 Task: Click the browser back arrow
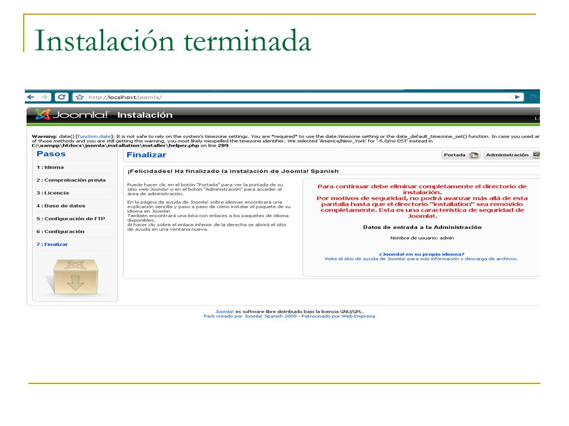pyautogui.click(x=31, y=97)
